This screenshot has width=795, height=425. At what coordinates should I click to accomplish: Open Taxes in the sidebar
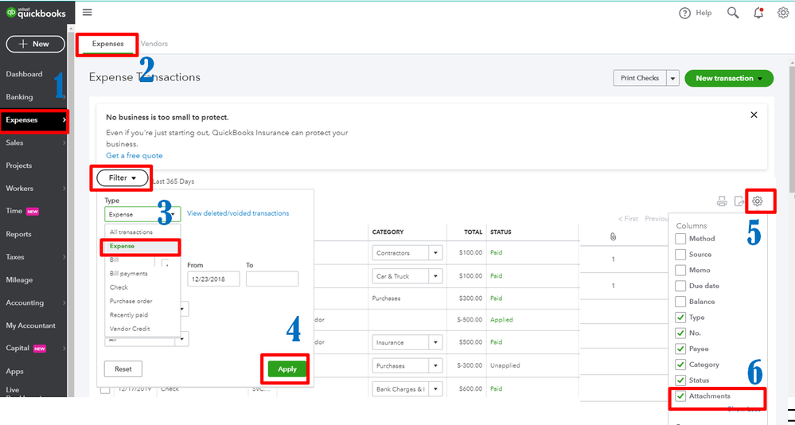pyautogui.click(x=14, y=257)
